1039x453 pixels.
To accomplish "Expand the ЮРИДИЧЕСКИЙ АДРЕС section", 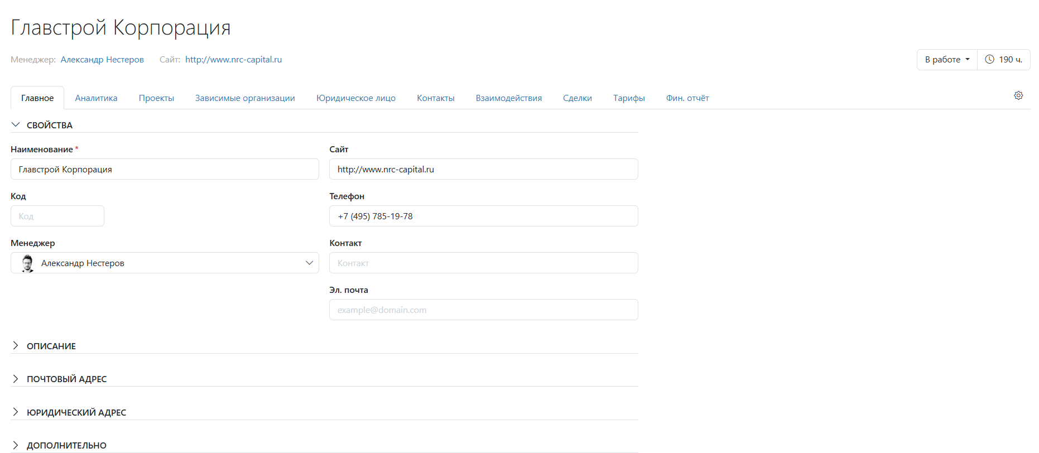I will (x=76, y=412).
